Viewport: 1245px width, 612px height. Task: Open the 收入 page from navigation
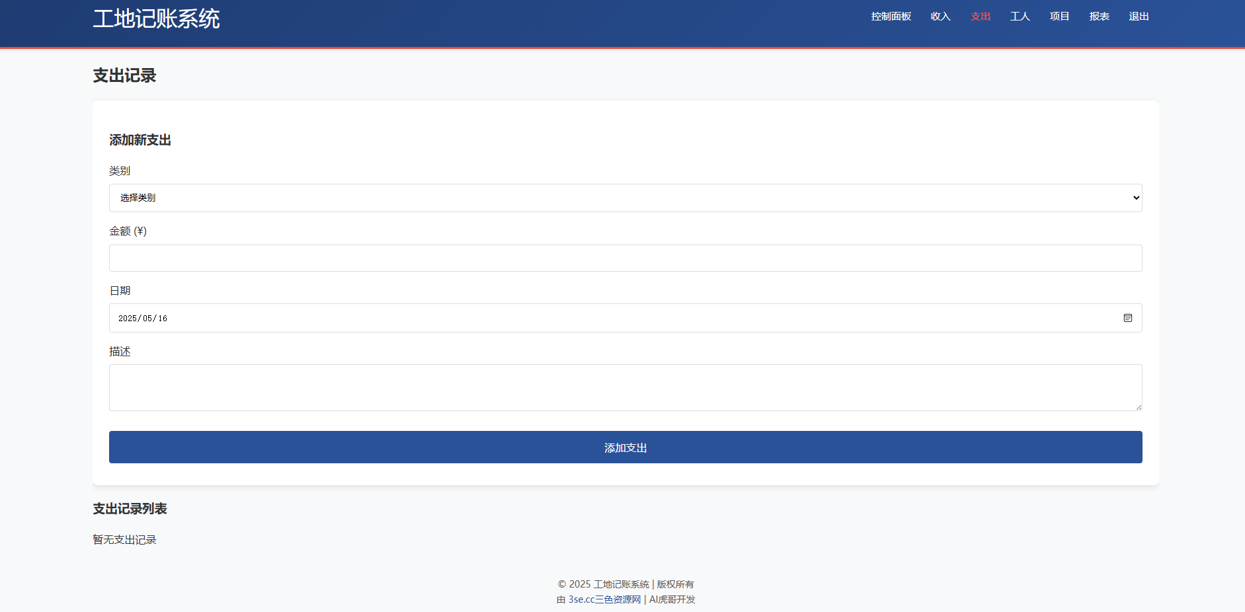pyautogui.click(x=940, y=17)
